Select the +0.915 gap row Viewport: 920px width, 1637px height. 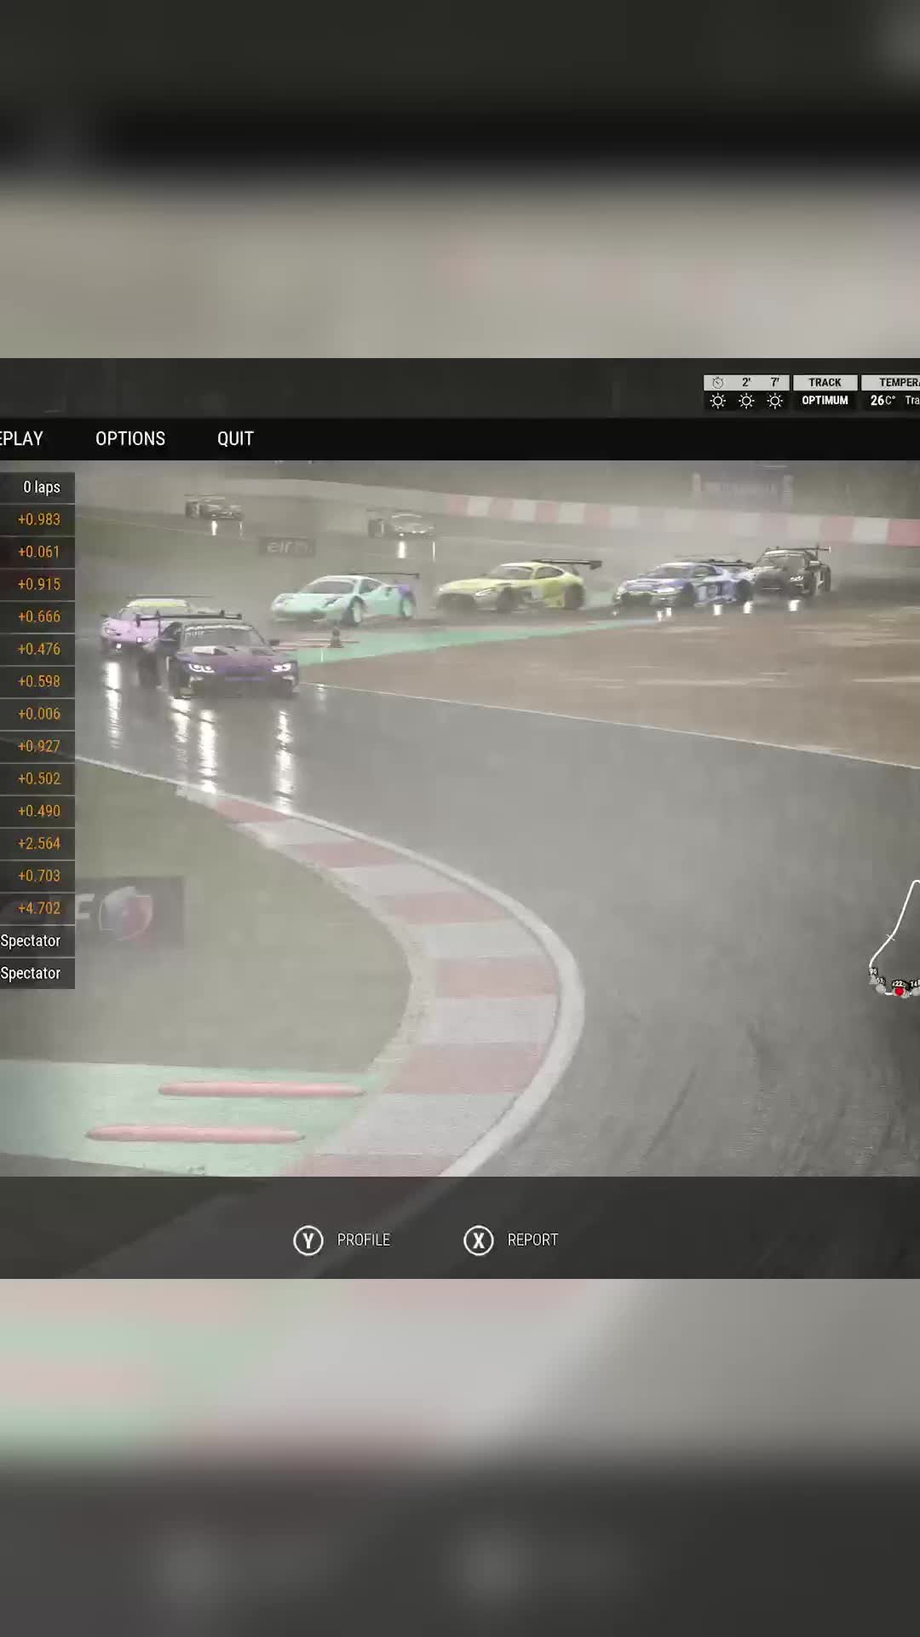37,585
